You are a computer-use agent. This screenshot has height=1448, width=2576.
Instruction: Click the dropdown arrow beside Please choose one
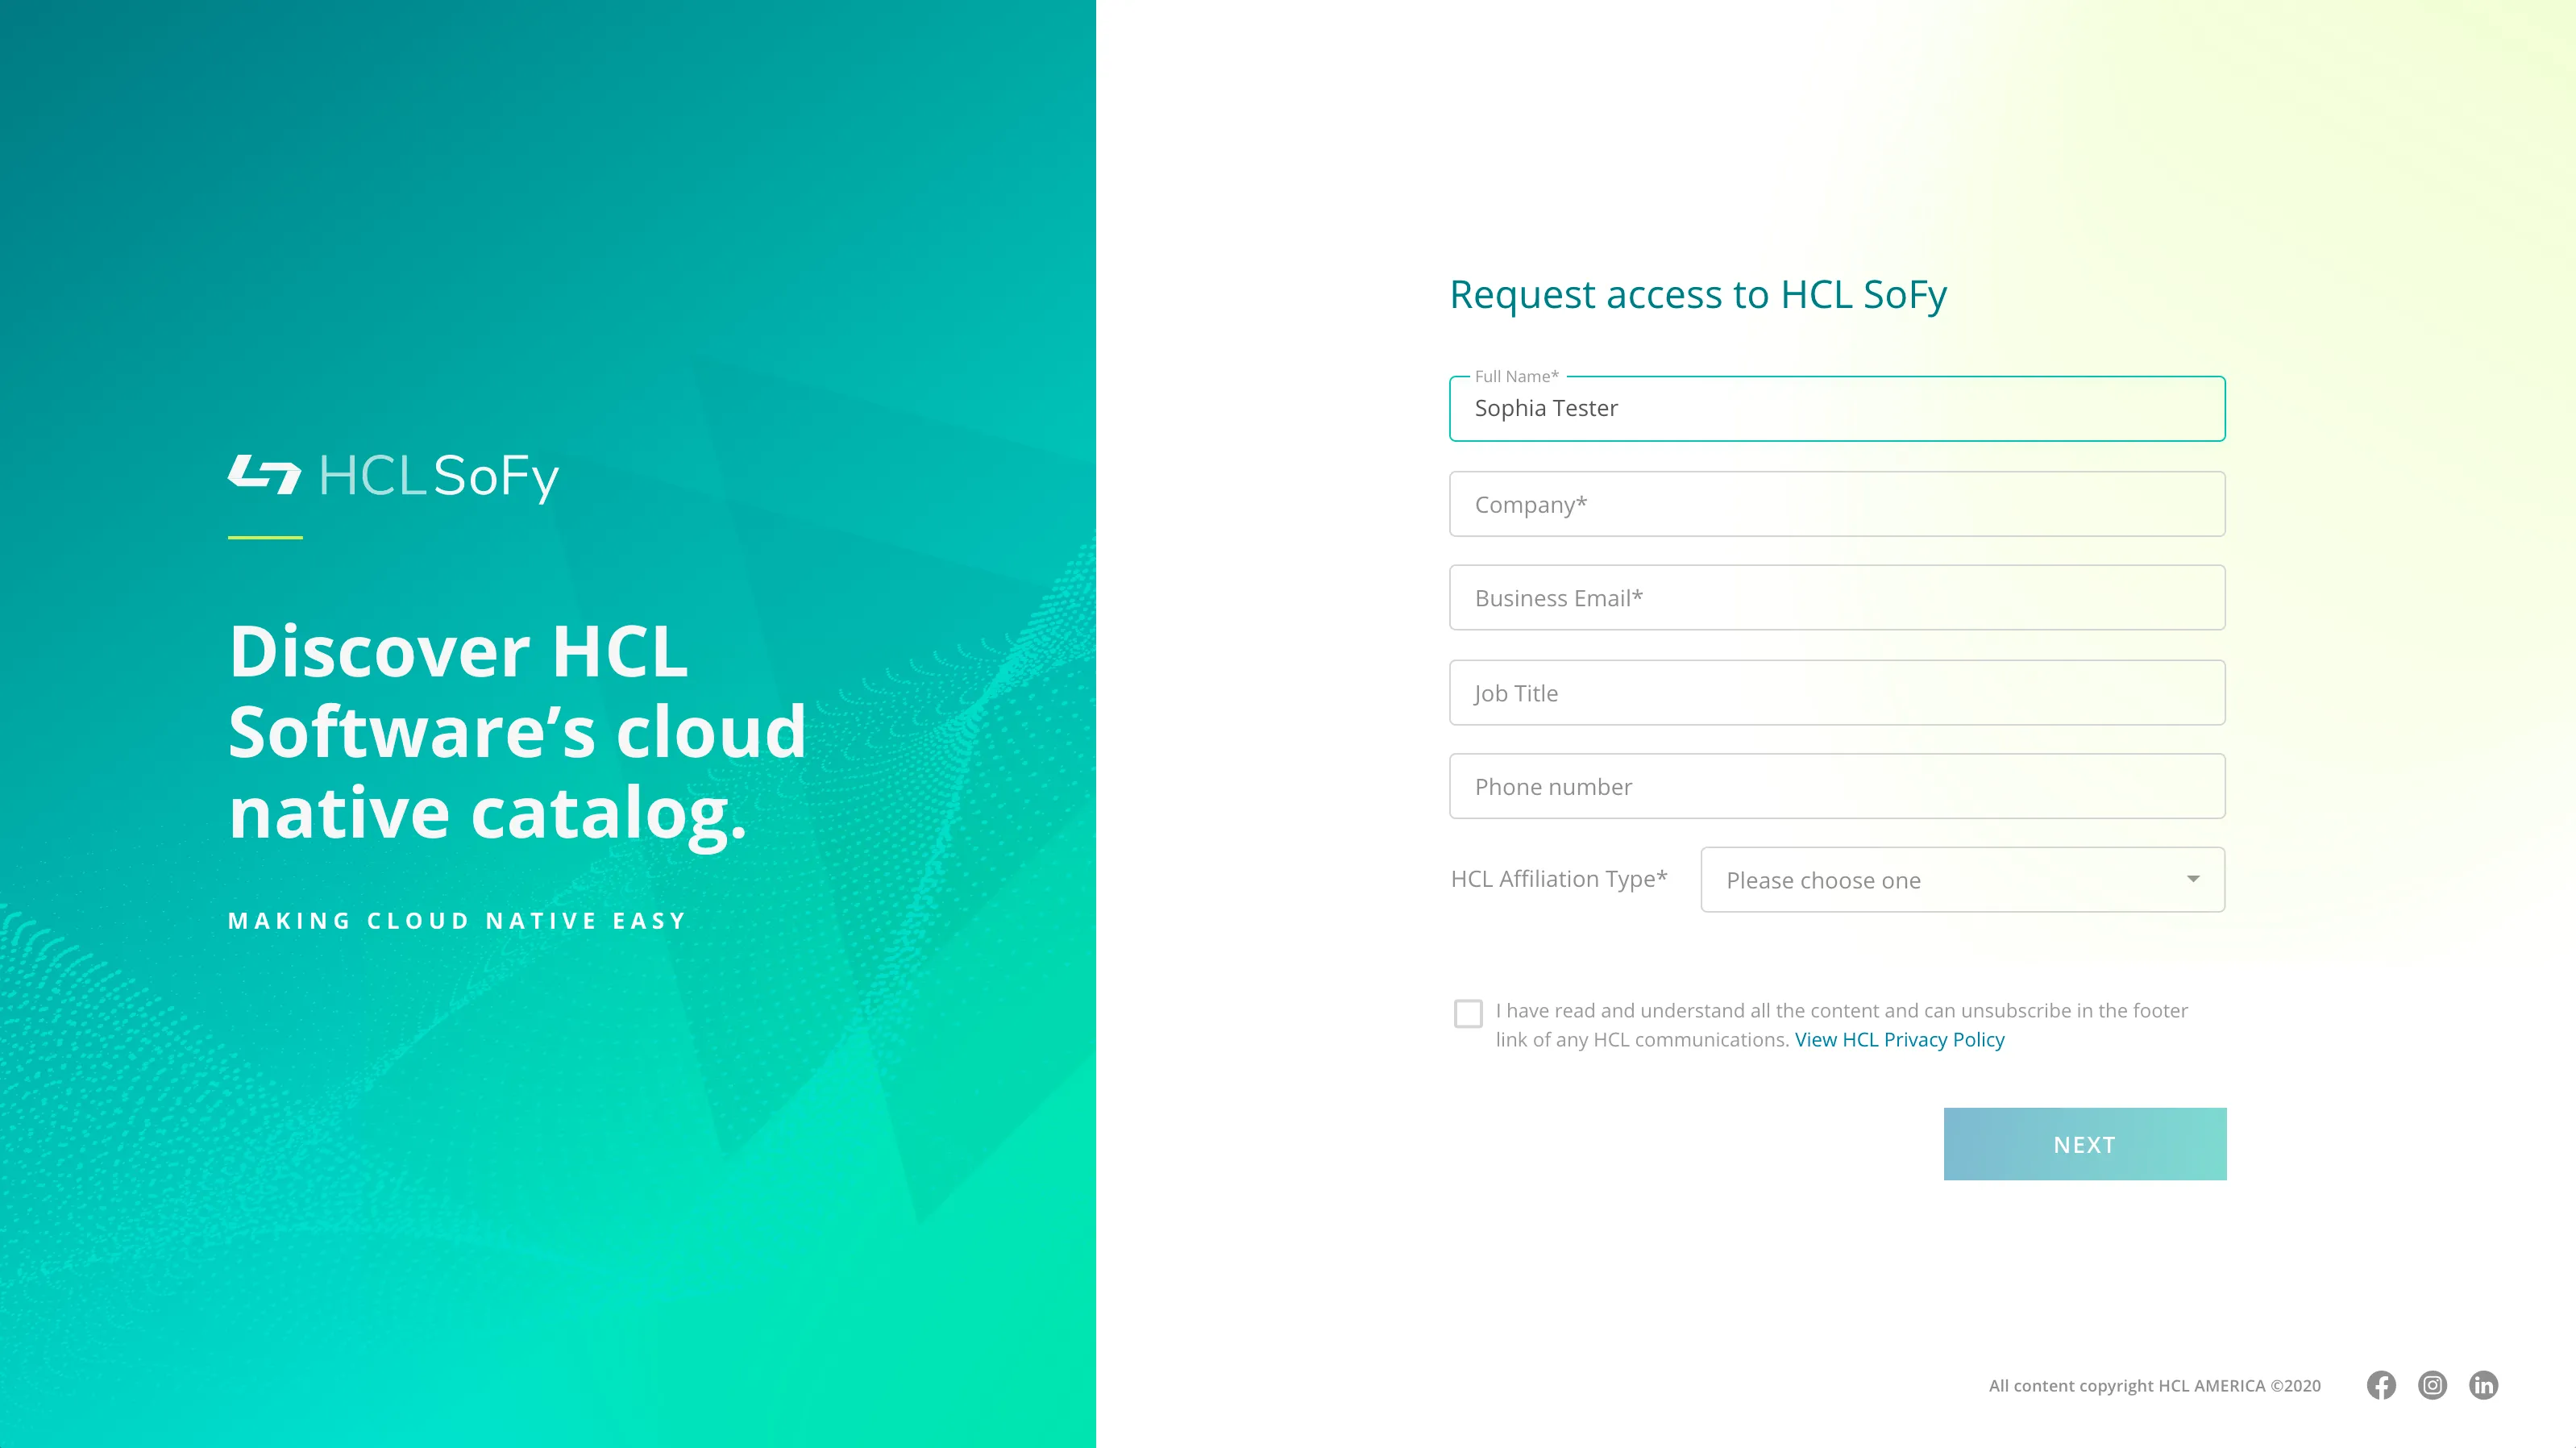[x=2192, y=880]
